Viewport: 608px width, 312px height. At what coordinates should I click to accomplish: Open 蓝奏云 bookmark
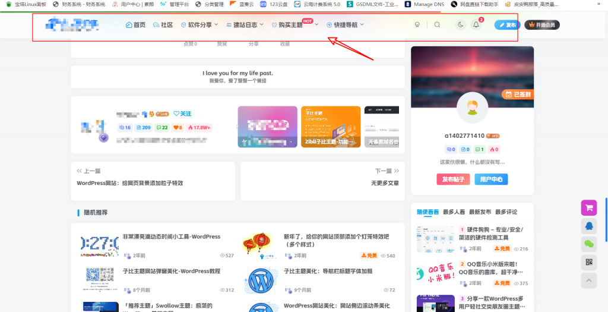pos(242,4)
